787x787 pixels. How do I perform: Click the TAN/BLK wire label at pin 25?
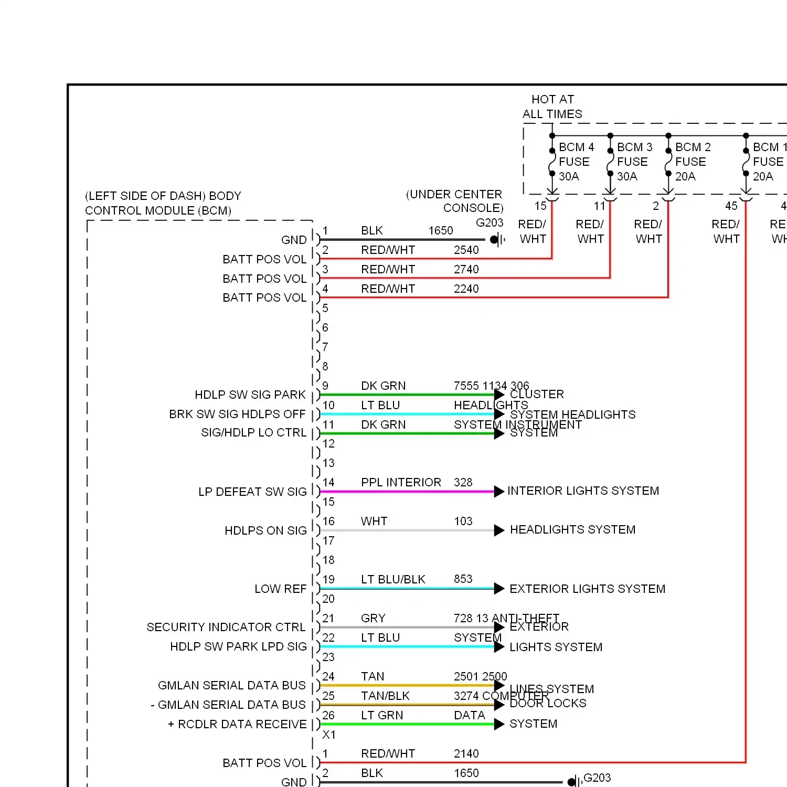385,696
